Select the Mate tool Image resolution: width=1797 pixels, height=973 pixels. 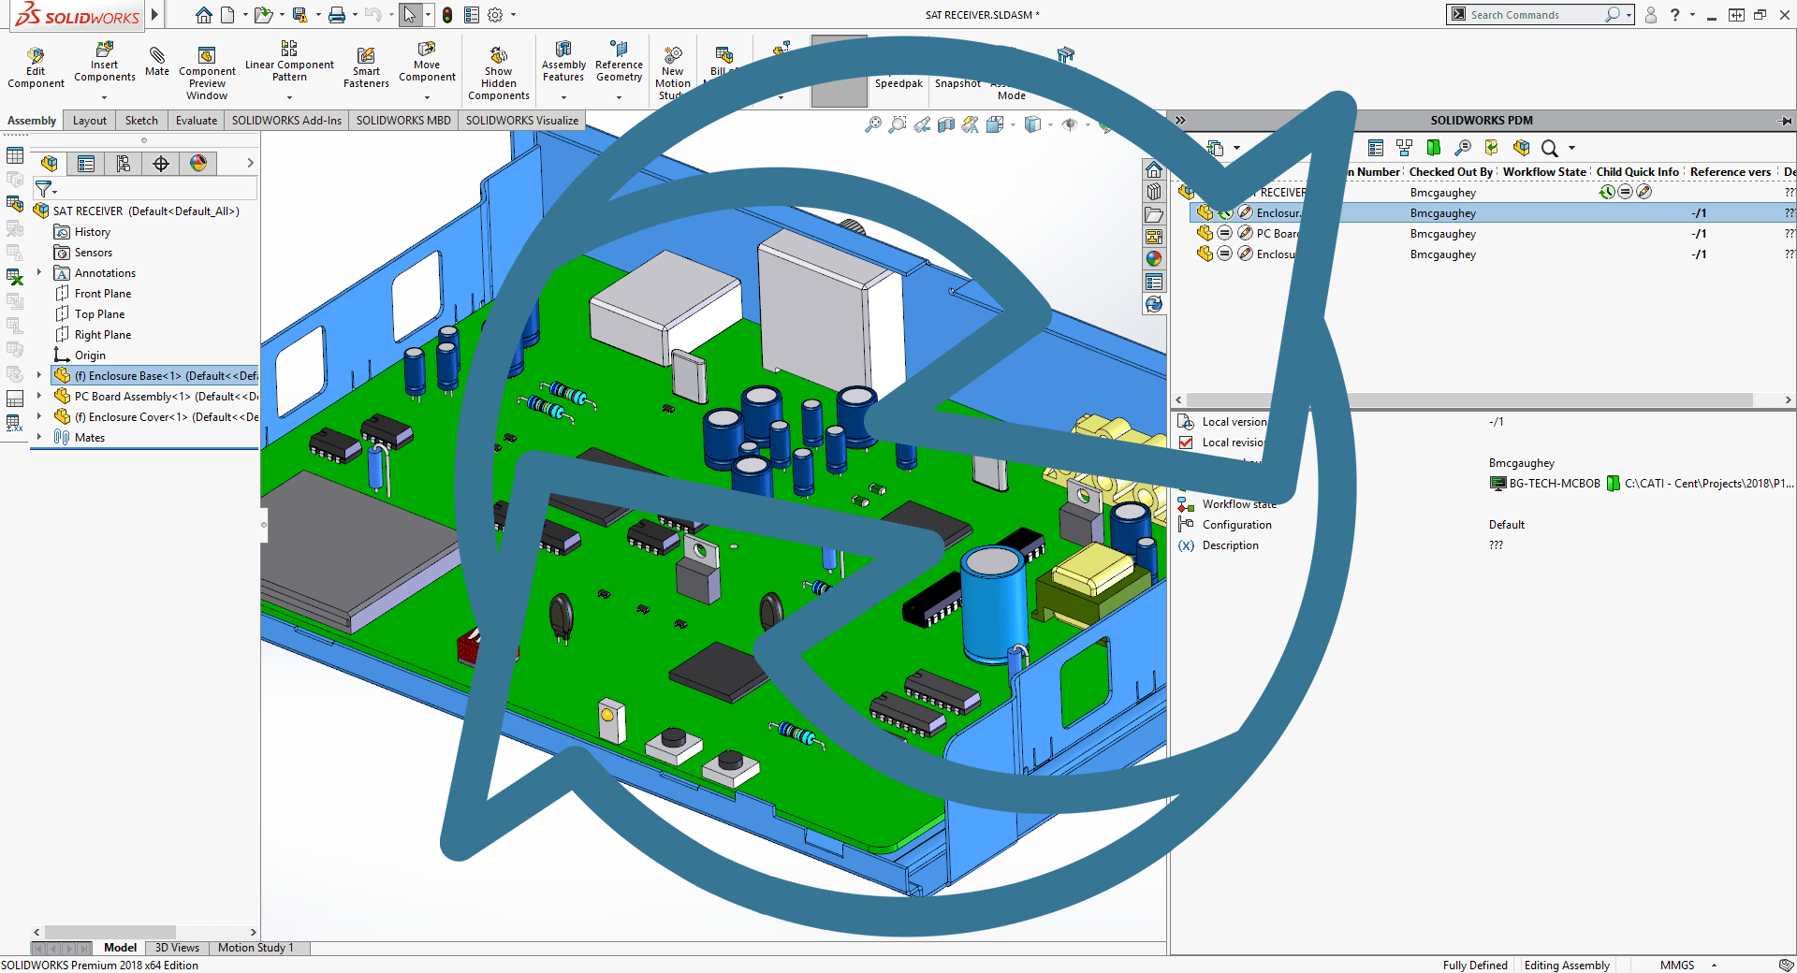[x=156, y=65]
